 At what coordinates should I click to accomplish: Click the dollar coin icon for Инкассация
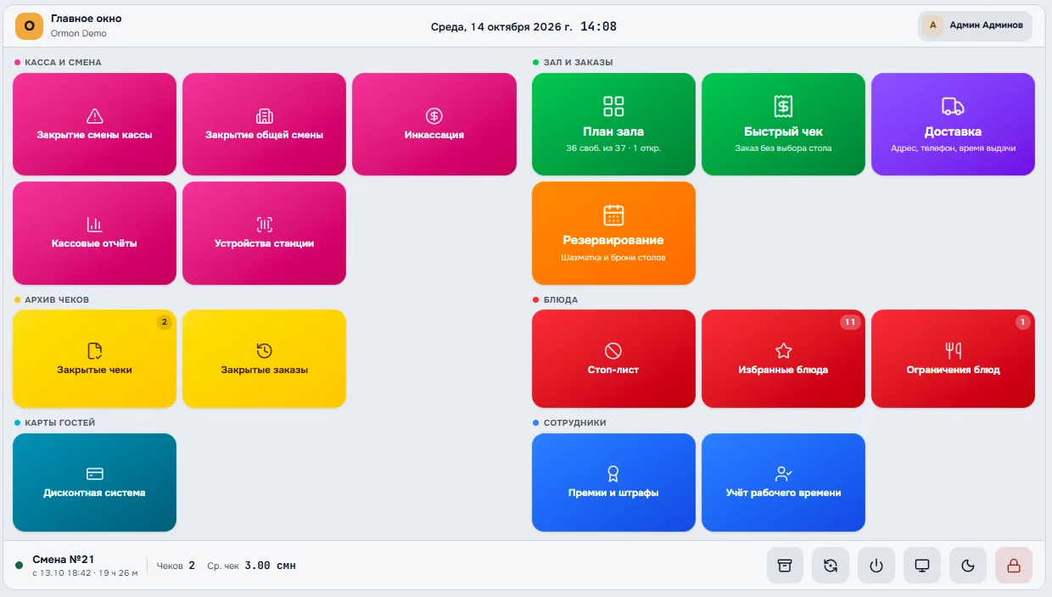[434, 115]
